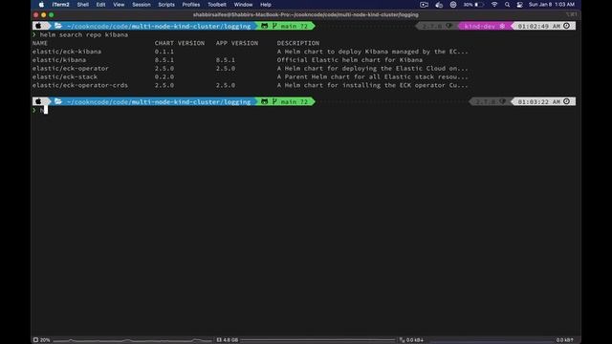Click the GitHub cat icon in first prompt
Image resolution: width=612 pixels, height=344 pixels.
point(264,26)
